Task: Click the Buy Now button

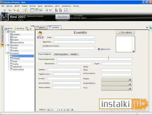Action: (x=62, y=17)
